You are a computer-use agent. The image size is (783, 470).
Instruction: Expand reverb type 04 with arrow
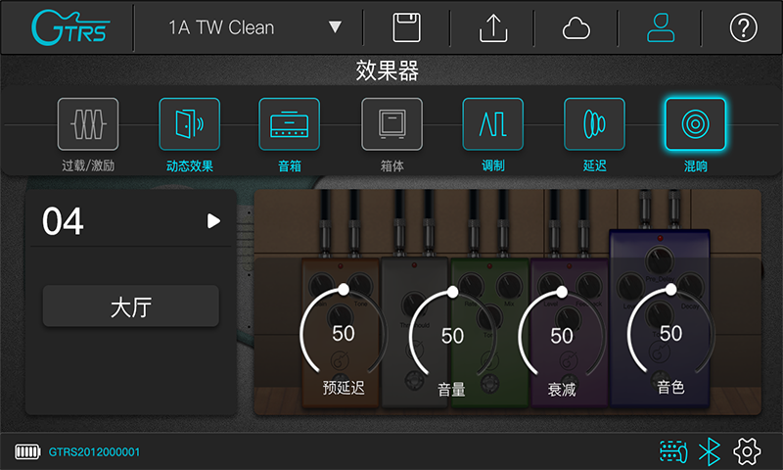pos(214,222)
